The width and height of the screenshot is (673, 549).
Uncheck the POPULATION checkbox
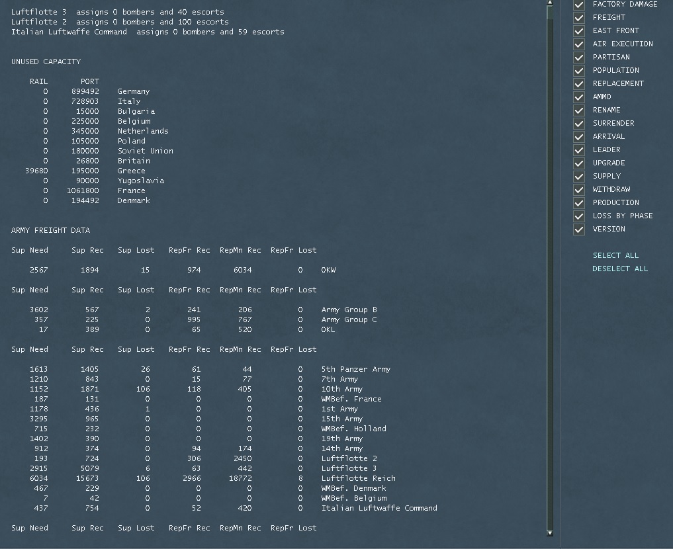coord(579,71)
